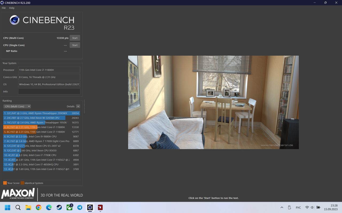Click the Cores x GHz field

click(x=49, y=77)
